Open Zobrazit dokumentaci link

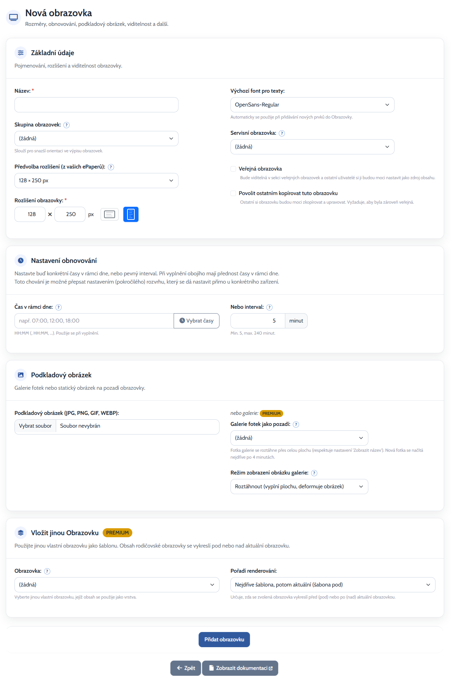tap(240, 668)
